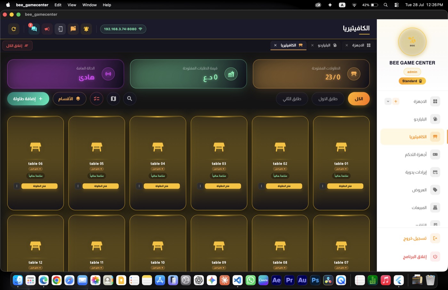Screen dimensions: 448x290
Task: Open the three-dot menu on table 03
Action: [200, 186]
